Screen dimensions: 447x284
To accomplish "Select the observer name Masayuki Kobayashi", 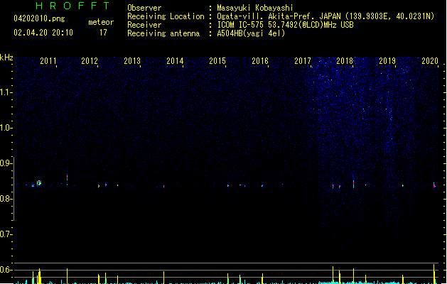I will [255, 8].
